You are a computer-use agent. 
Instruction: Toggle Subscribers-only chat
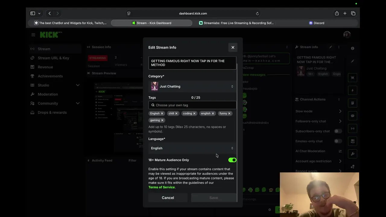pyautogui.click(x=338, y=131)
